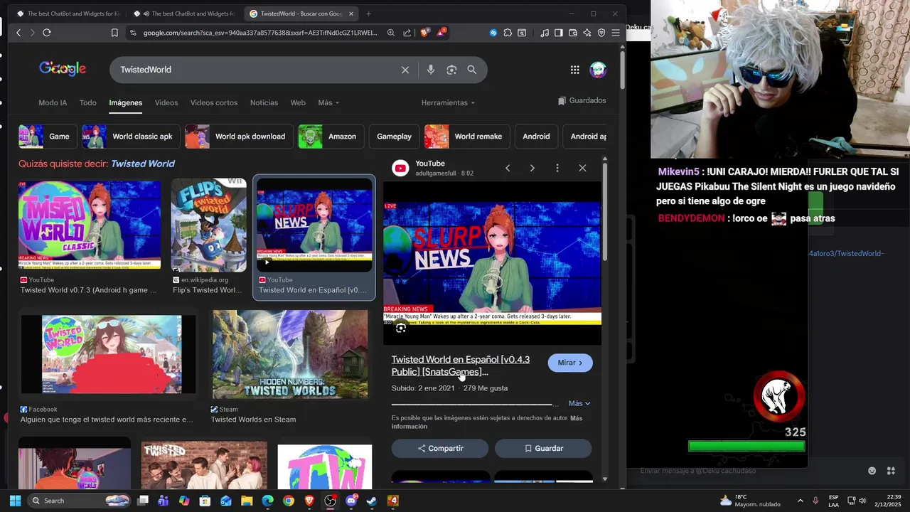910x512 pixels.
Task: Close the image preview panel
Action: tap(582, 168)
